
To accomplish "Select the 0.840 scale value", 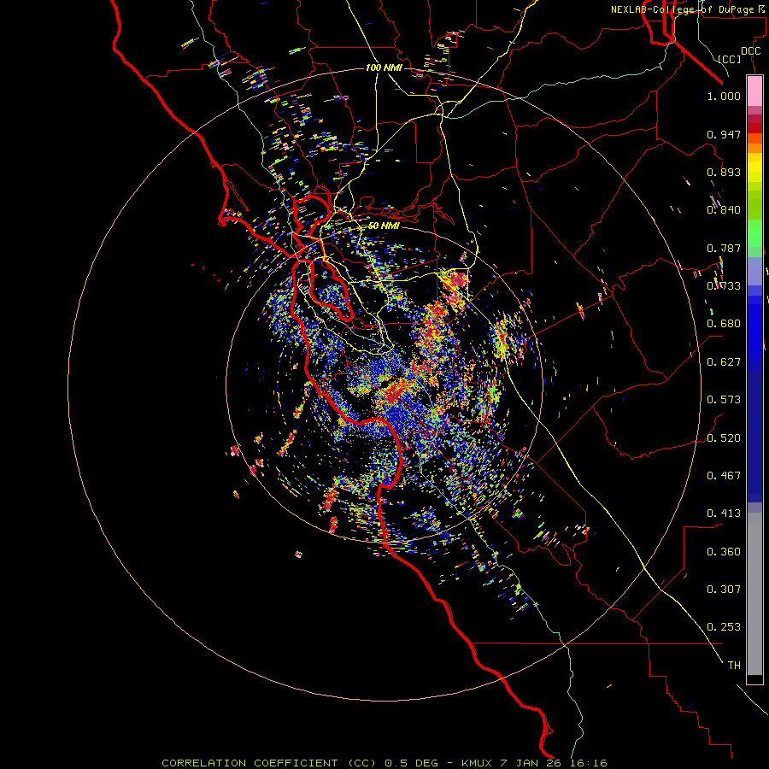I will (724, 210).
